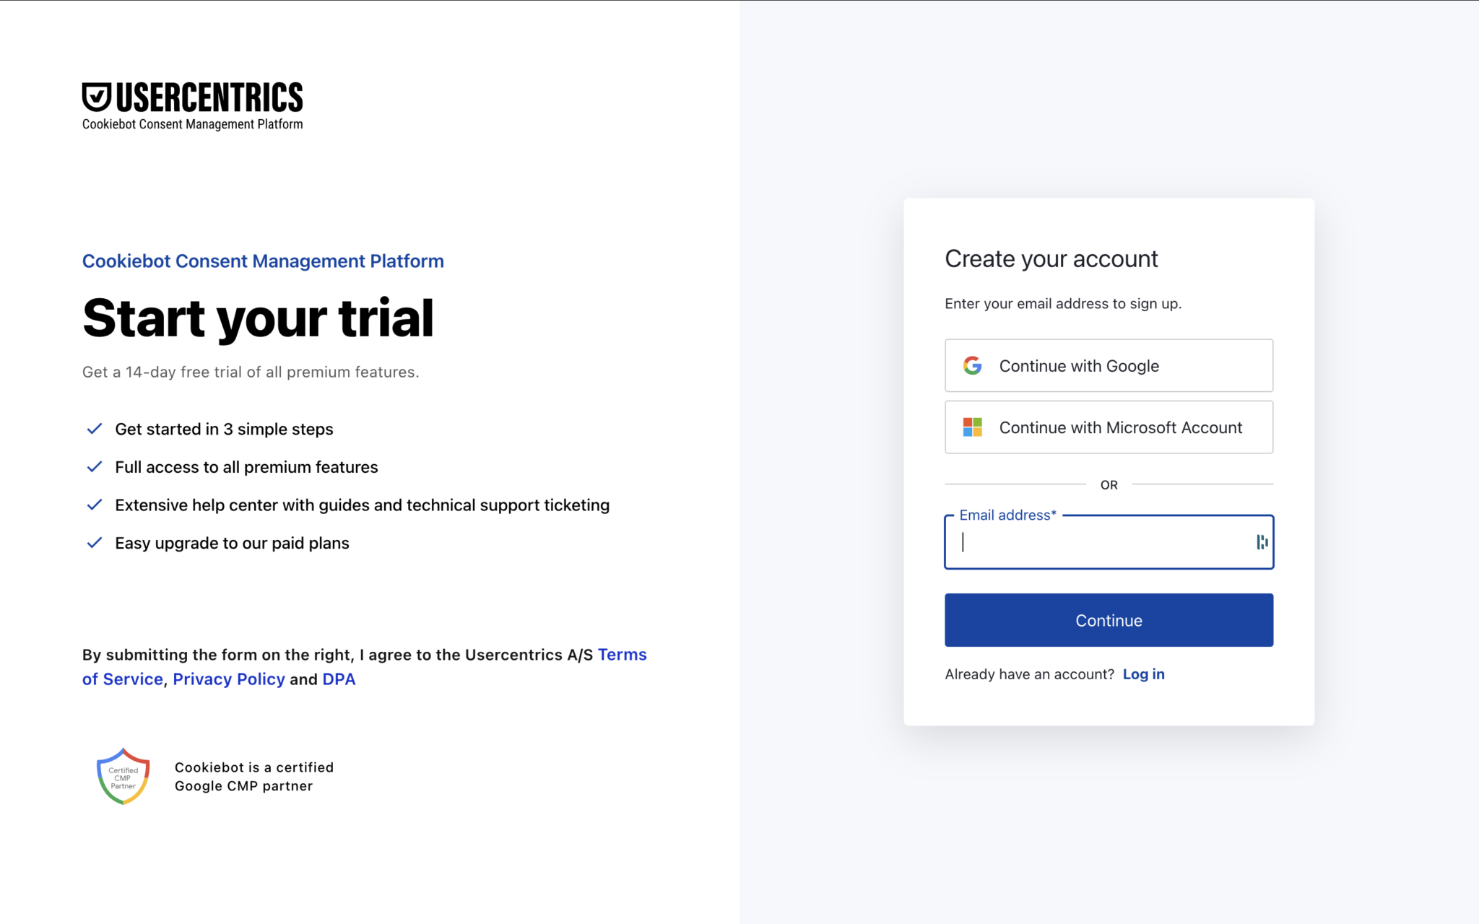
Task: Open the DPA link
Action: click(x=338, y=679)
